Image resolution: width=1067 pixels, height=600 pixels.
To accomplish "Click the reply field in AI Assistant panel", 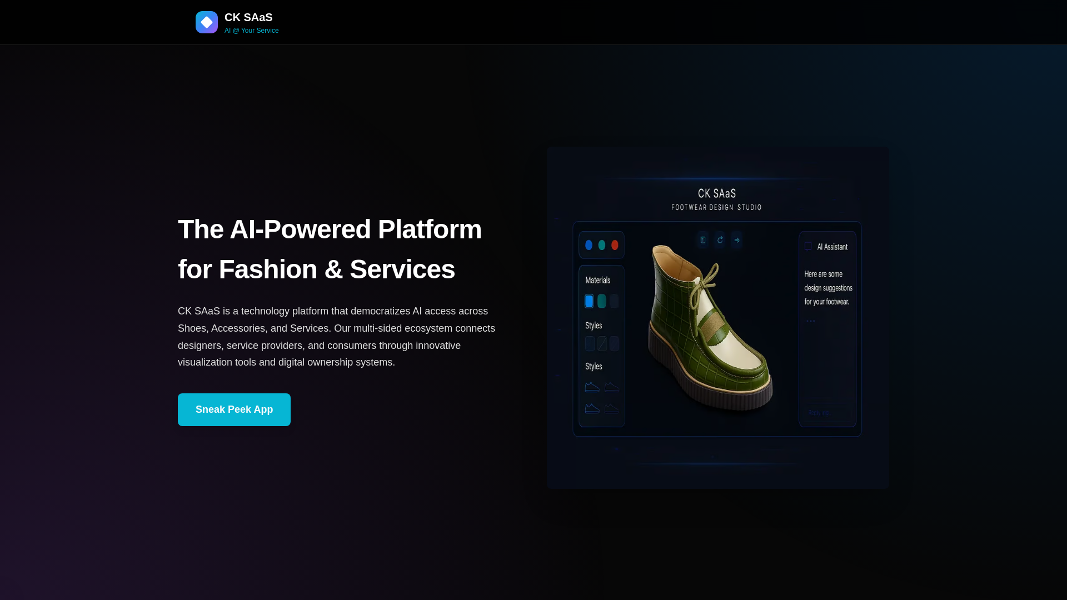I will 827,413.
